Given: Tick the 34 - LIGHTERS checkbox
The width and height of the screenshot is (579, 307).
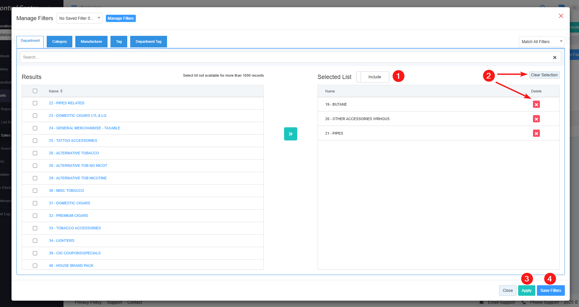Looking at the screenshot, I should coord(35,241).
